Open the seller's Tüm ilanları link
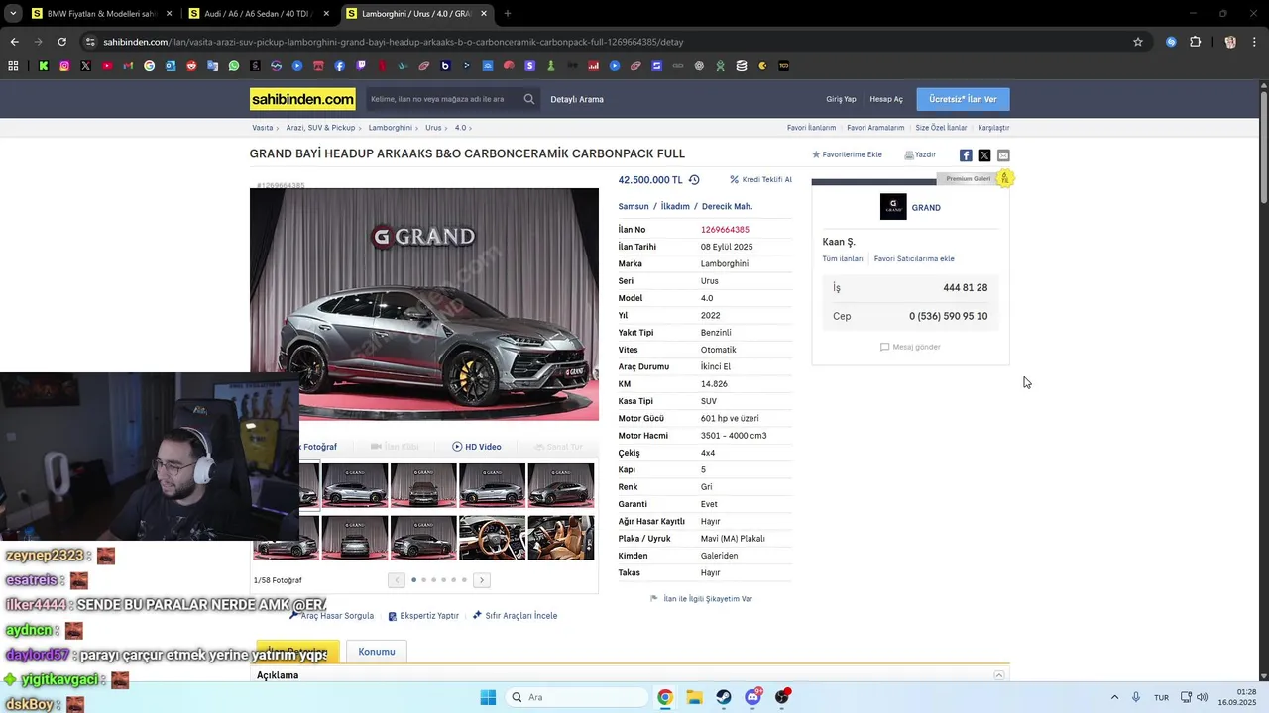1269x713 pixels. pos(843,258)
